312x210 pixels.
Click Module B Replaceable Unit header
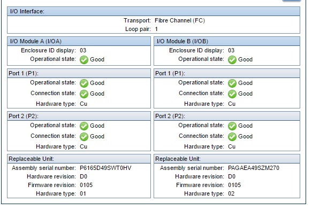coord(227,159)
